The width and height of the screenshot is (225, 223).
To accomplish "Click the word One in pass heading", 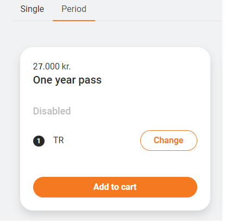I will 42,80.
